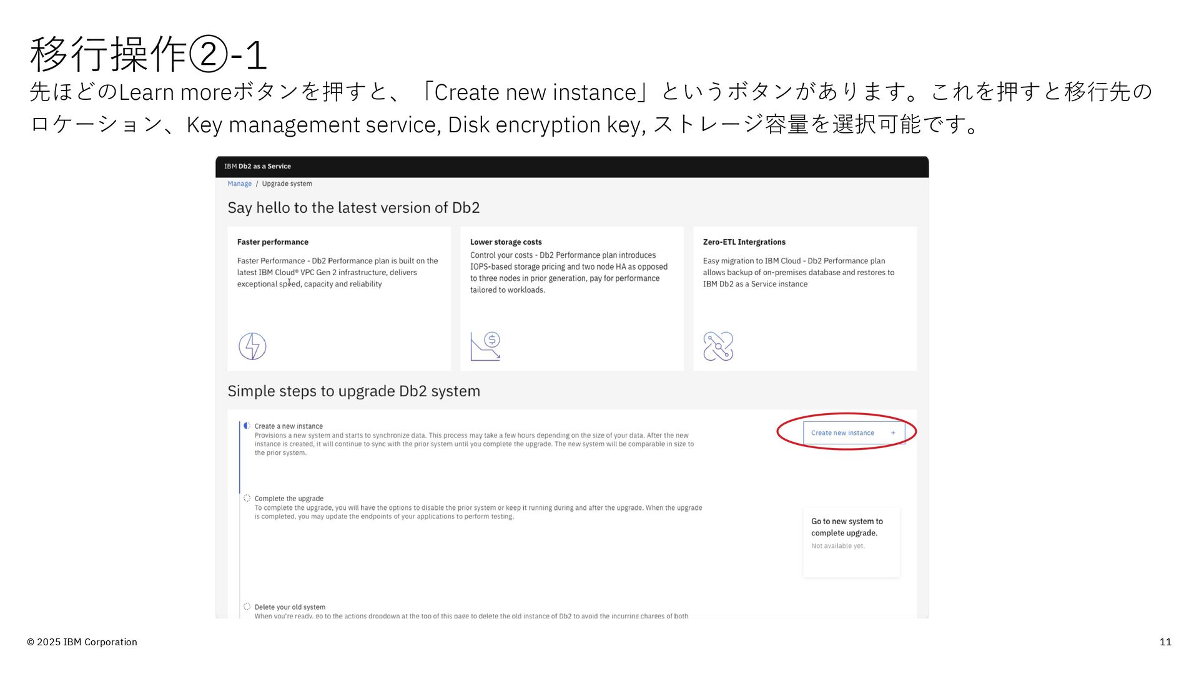Click the Faster performance card

click(339, 298)
